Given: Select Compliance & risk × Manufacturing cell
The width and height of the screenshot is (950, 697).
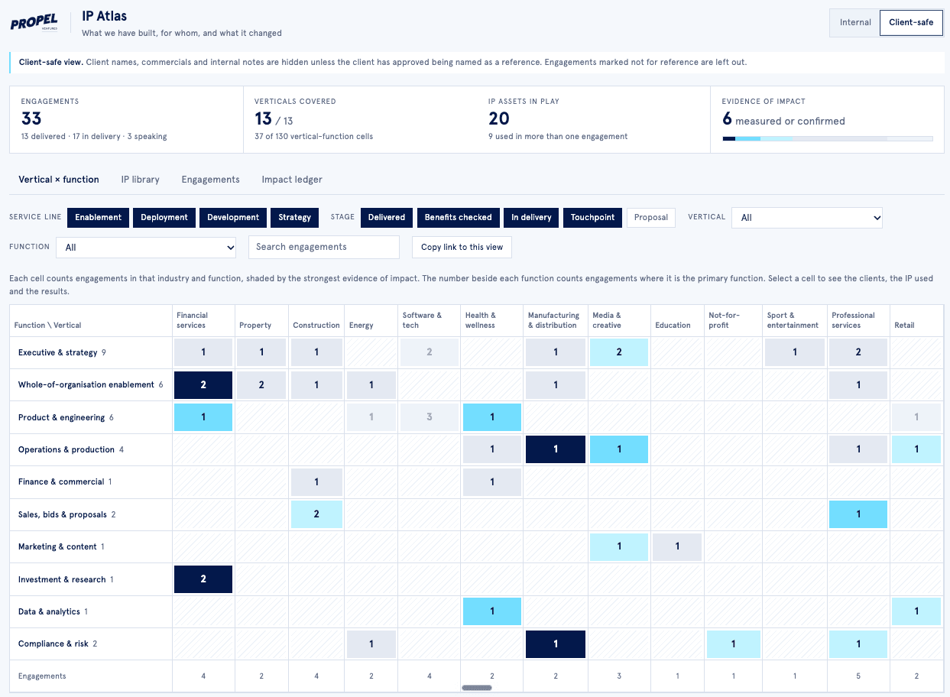Looking at the screenshot, I should coord(556,644).
